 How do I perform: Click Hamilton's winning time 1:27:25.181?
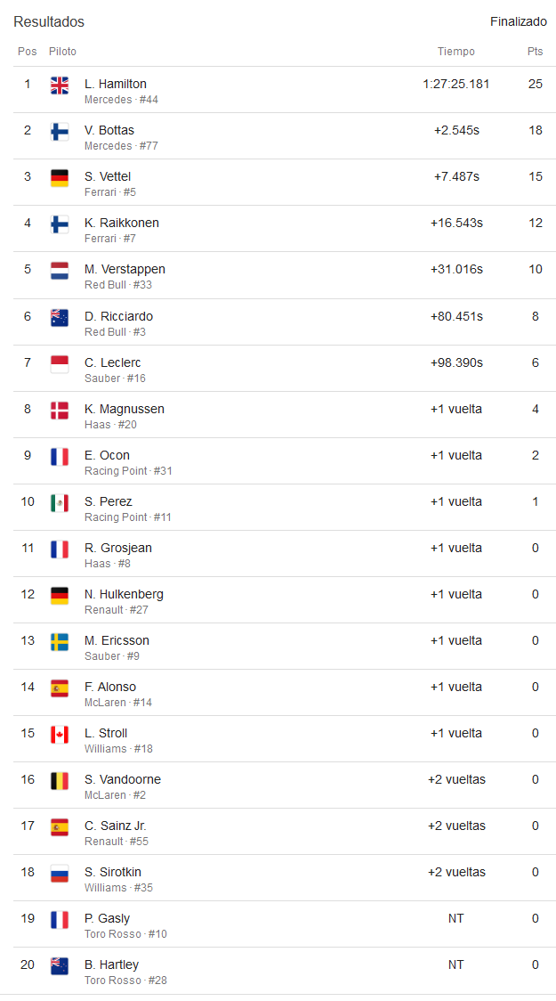[x=455, y=84]
